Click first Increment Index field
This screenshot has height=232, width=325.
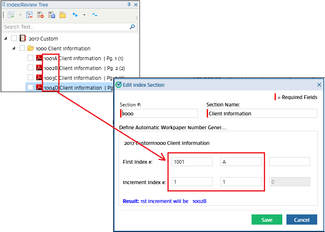point(192,182)
